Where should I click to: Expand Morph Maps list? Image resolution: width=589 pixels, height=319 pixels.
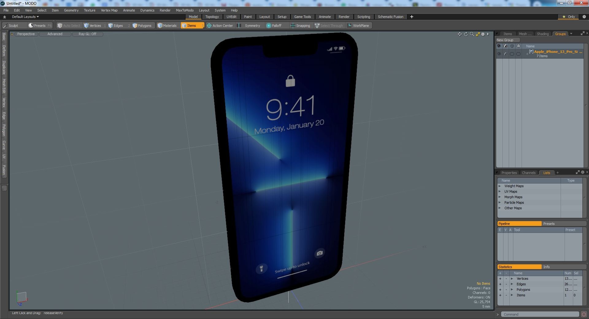click(x=500, y=197)
